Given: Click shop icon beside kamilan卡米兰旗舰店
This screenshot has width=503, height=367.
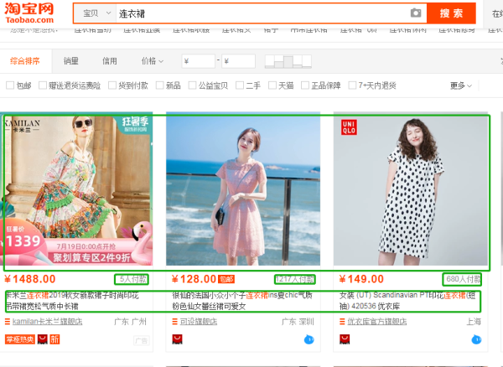Looking at the screenshot, I should (8, 322).
